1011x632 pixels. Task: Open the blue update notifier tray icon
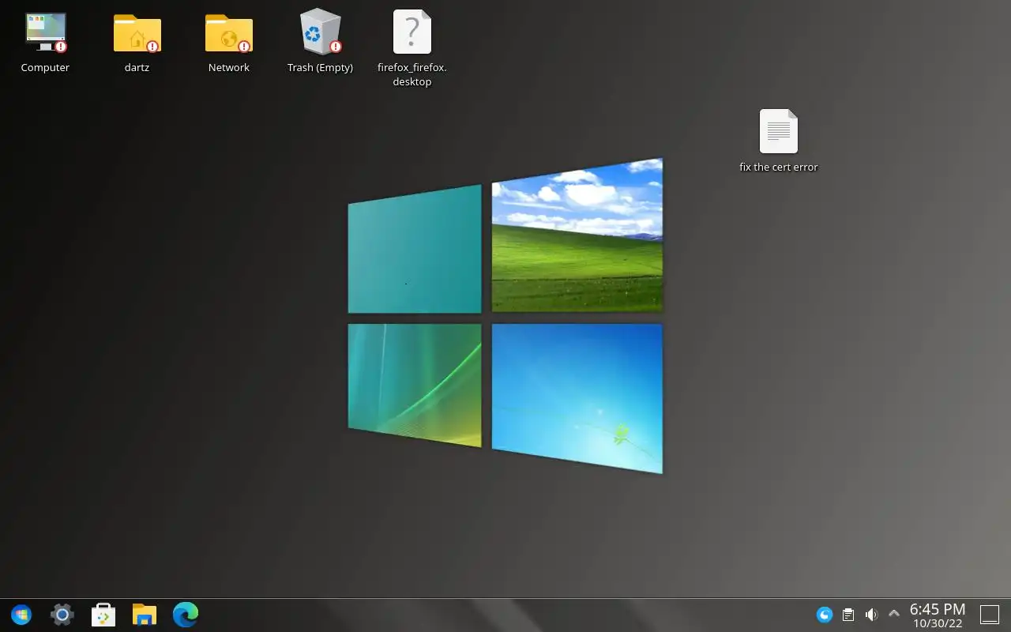pos(825,615)
